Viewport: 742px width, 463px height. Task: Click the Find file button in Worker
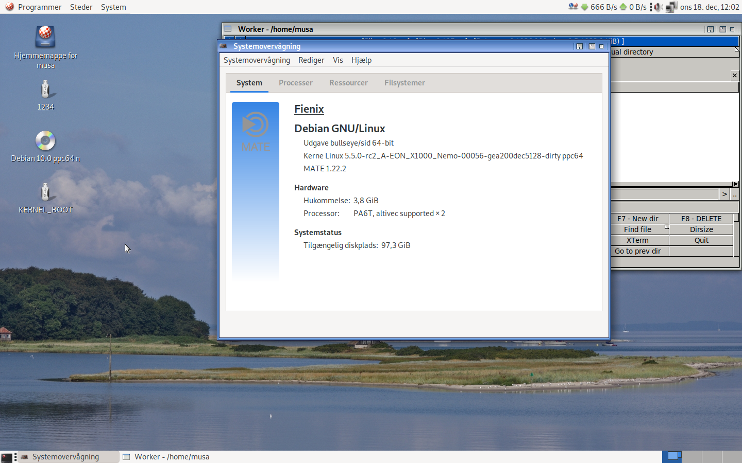(x=637, y=229)
